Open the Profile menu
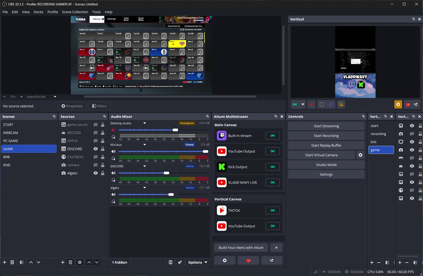The image size is (423, 276). click(x=53, y=12)
